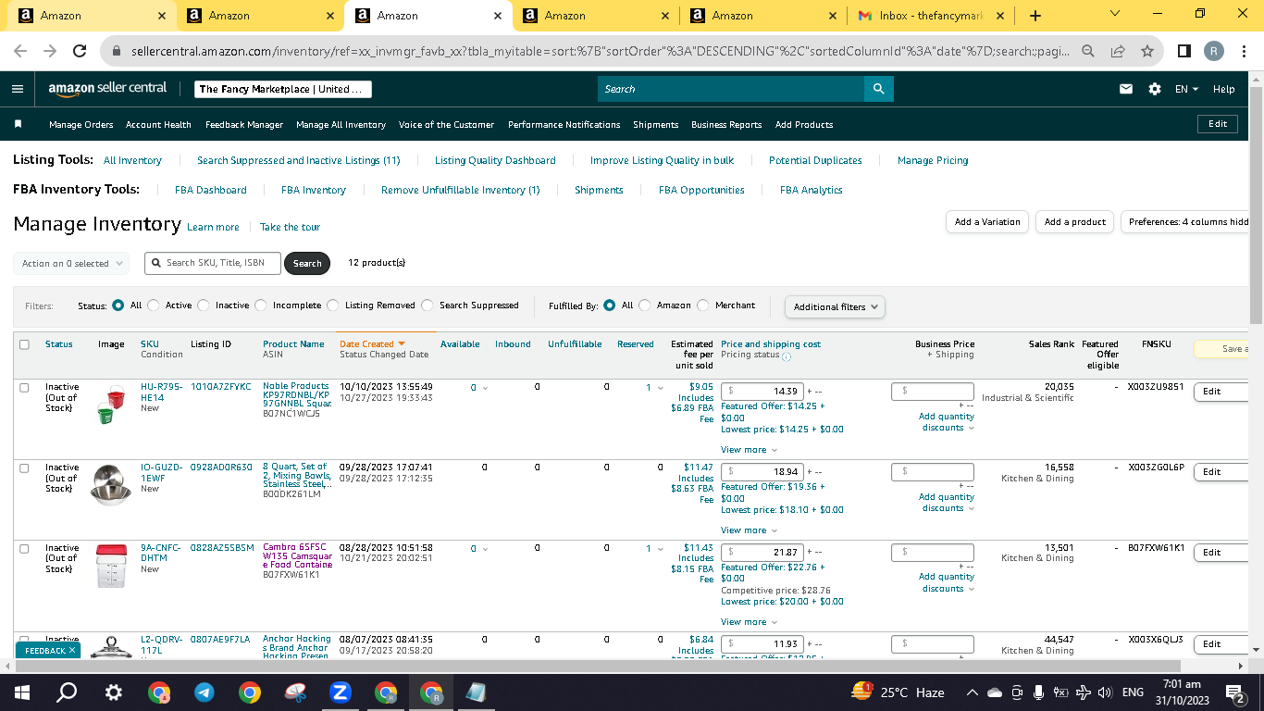This screenshot has height=711, width=1264.
Task: Click the page vertical scrollbar
Action: (1256, 204)
